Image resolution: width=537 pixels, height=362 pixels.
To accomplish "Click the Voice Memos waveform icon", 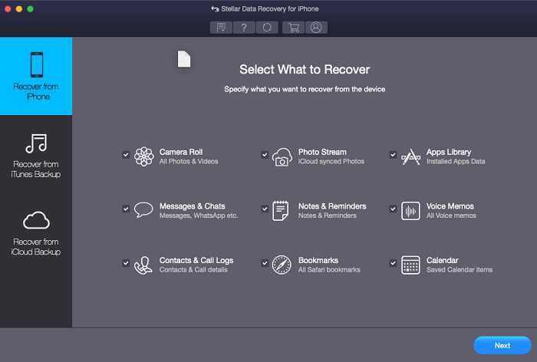I will [x=410, y=211].
